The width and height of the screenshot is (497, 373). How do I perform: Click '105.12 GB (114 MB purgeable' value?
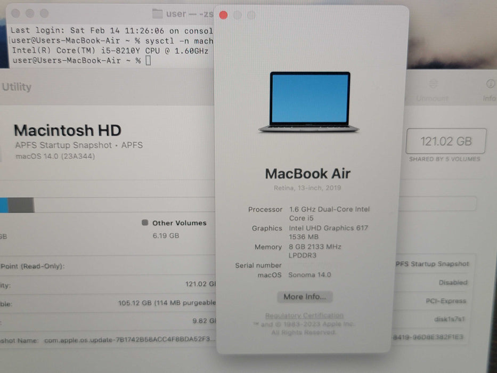(x=167, y=303)
